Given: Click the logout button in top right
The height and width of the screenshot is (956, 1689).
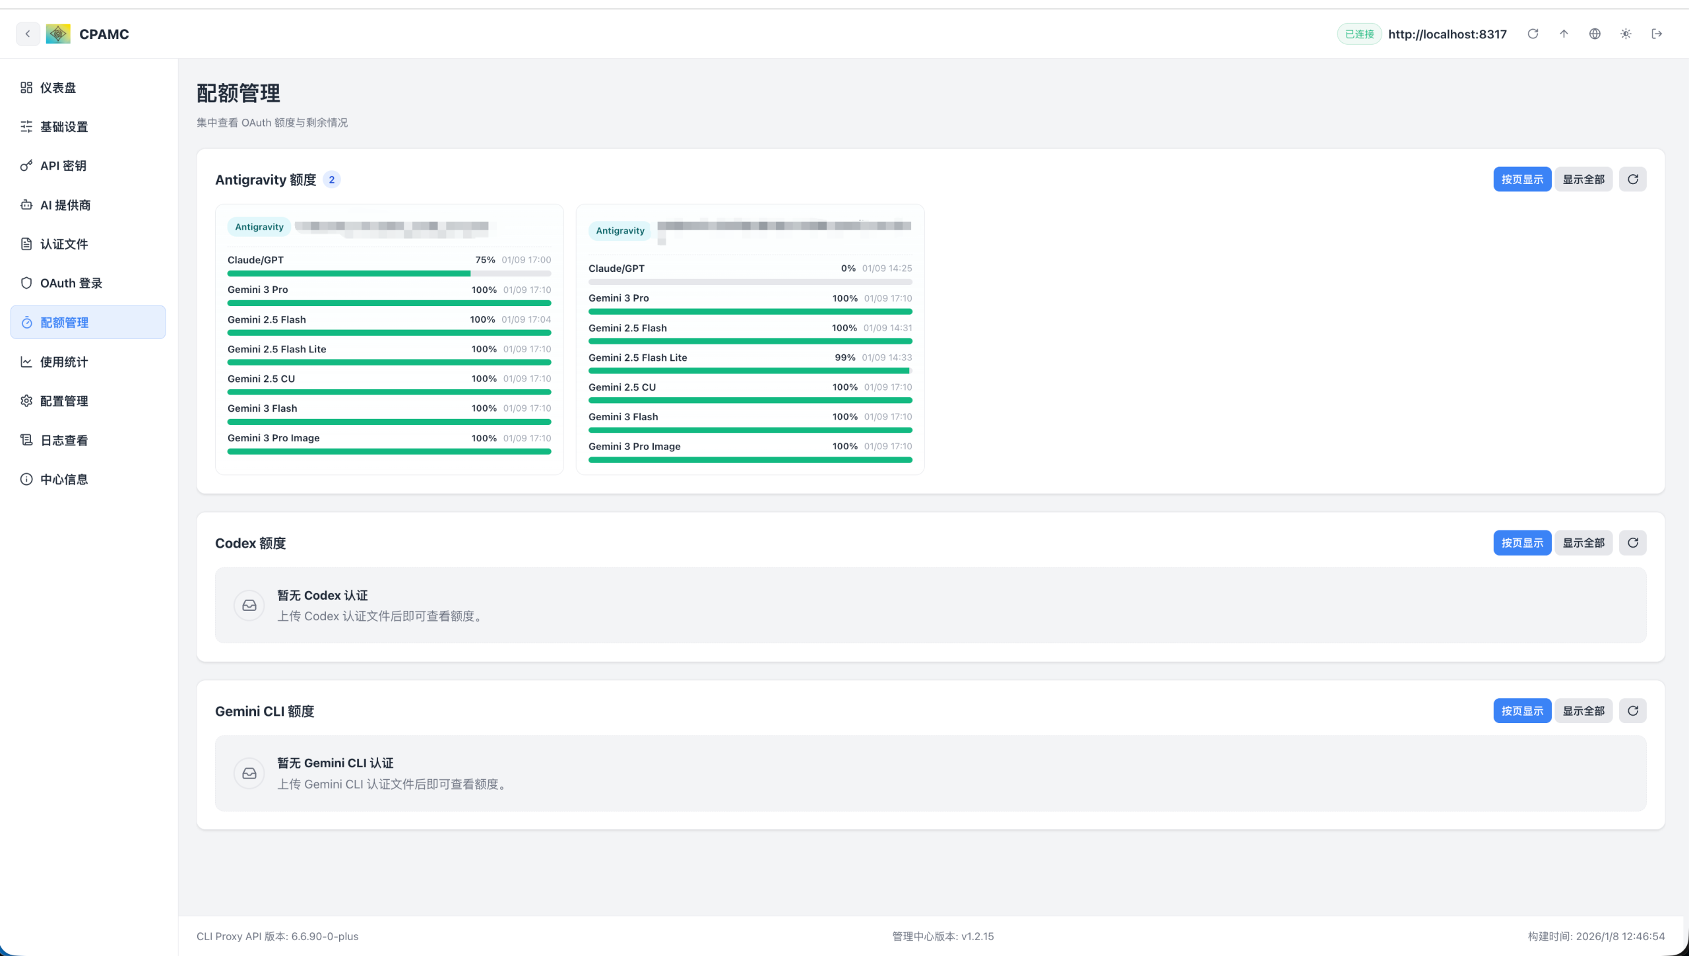Looking at the screenshot, I should (x=1657, y=34).
